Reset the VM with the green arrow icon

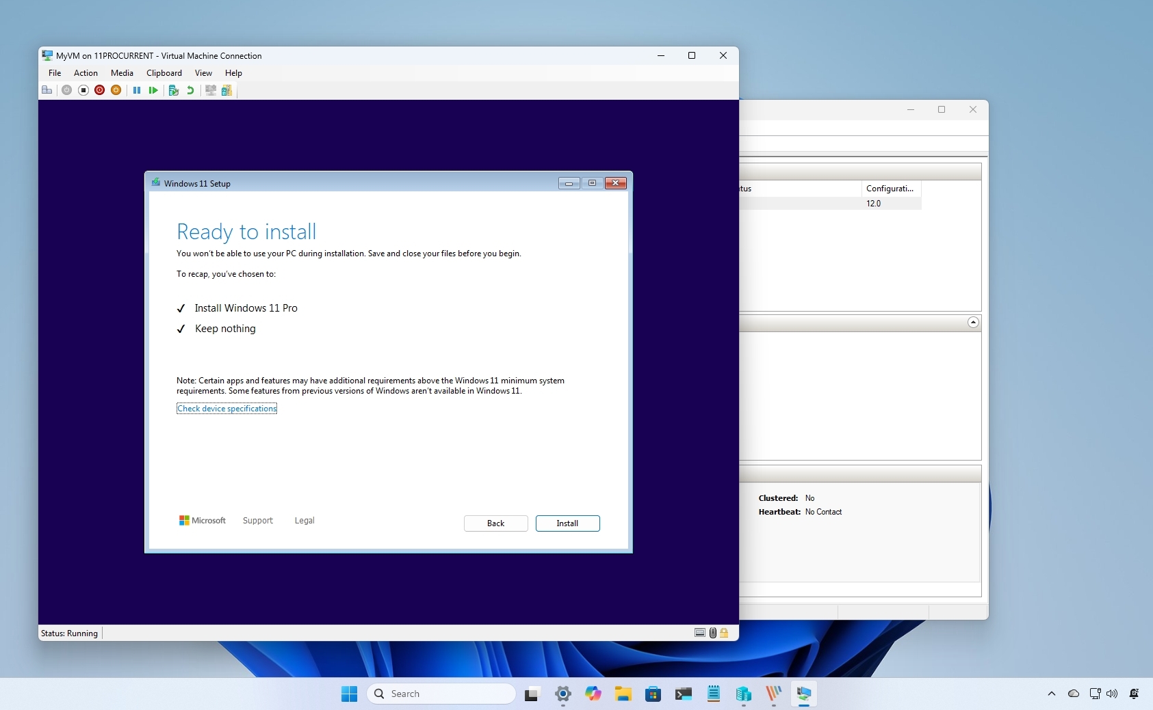pos(153,90)
